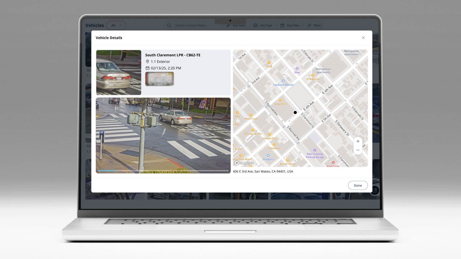Image resolution: width=461 pixels, height=259 pixels.
Task: Click the black location marker on map
Action: (x=295, y=112)
